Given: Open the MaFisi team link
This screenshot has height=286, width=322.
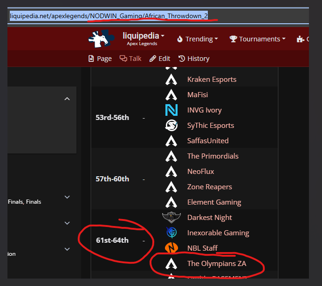Looking at the screenshot, I should 198,95.
